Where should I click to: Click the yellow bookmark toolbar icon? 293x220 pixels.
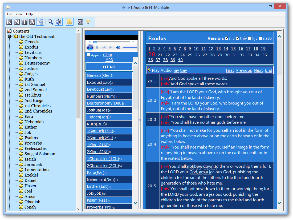(x=70, y=22)
